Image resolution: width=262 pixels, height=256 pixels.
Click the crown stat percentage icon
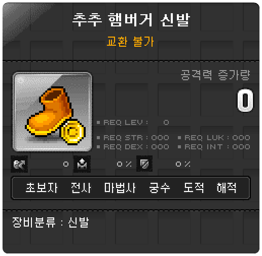[x=82, y=164]
